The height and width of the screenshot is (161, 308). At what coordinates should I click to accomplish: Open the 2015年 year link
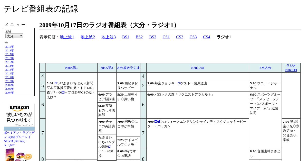(x=9, y=62)
